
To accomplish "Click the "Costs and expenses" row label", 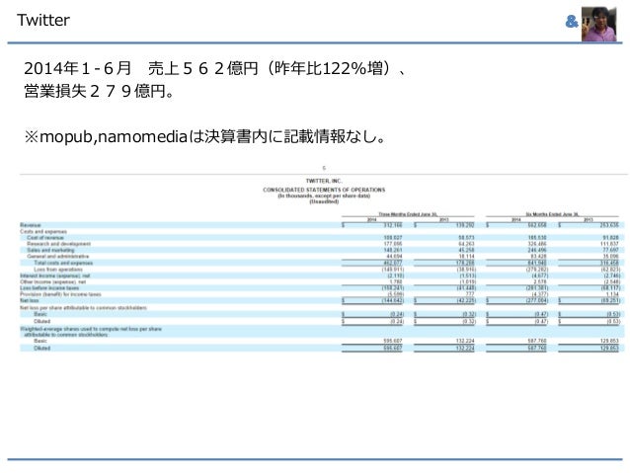I will tap(43, 231).
